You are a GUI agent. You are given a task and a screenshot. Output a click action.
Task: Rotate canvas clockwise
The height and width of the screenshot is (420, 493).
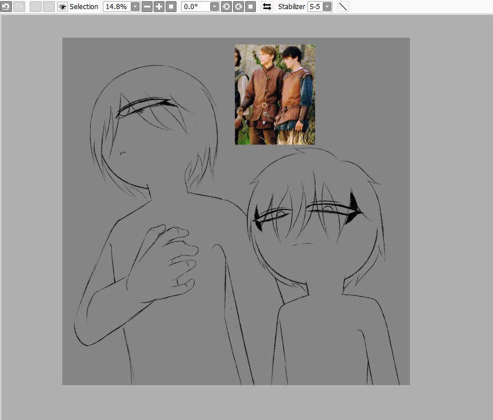238,7
